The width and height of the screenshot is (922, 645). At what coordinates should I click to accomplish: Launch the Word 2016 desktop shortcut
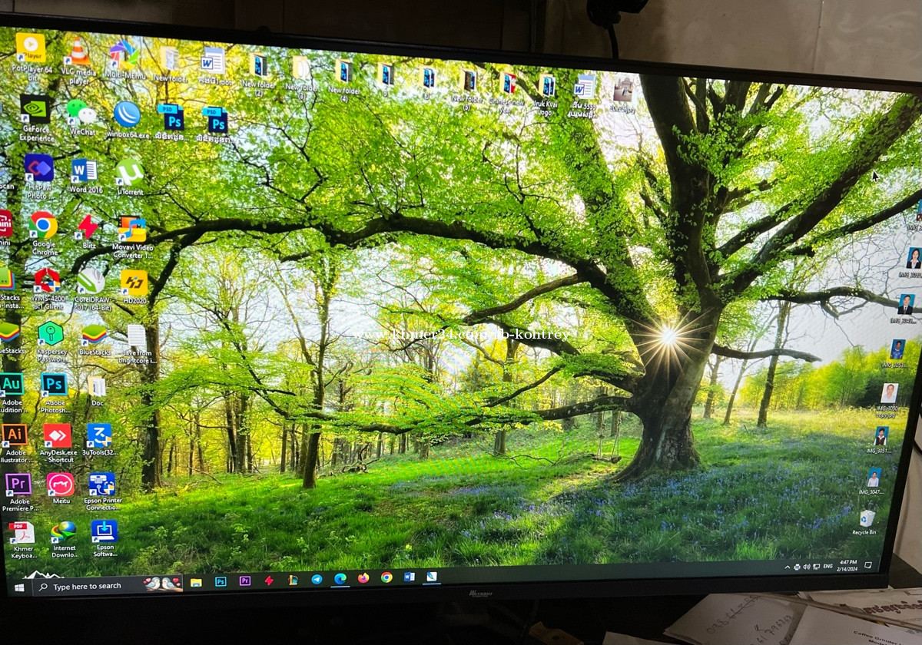point(85,176)
